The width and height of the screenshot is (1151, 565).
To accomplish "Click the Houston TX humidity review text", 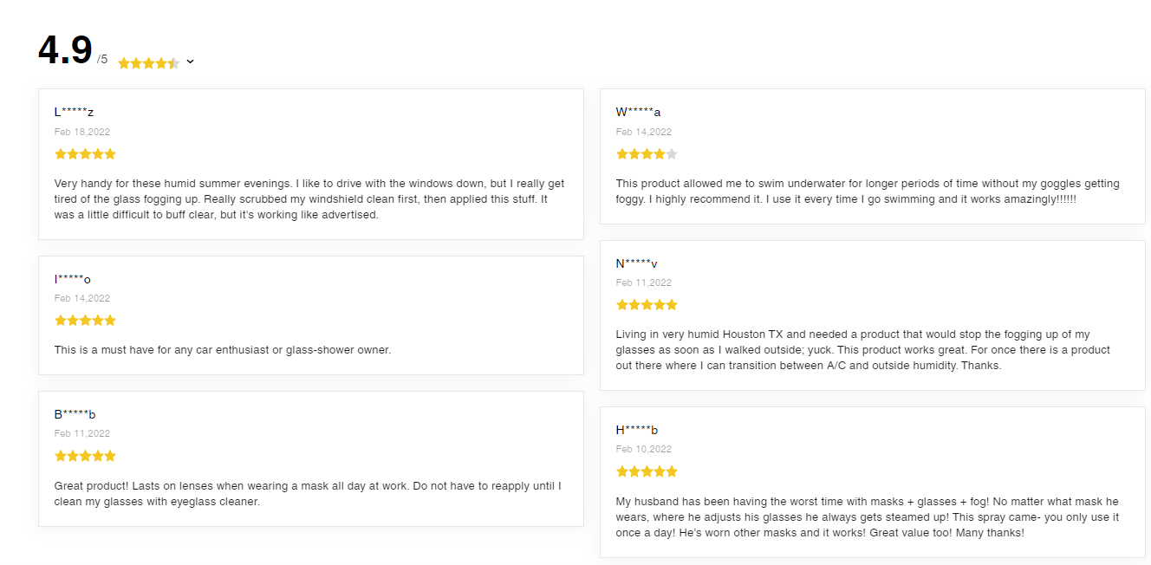I will pyautogui.click(x=863, y=350).
